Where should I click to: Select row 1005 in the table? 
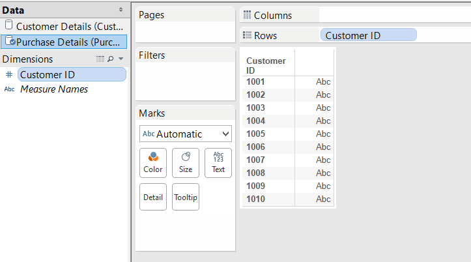click(x=255, y=134)
